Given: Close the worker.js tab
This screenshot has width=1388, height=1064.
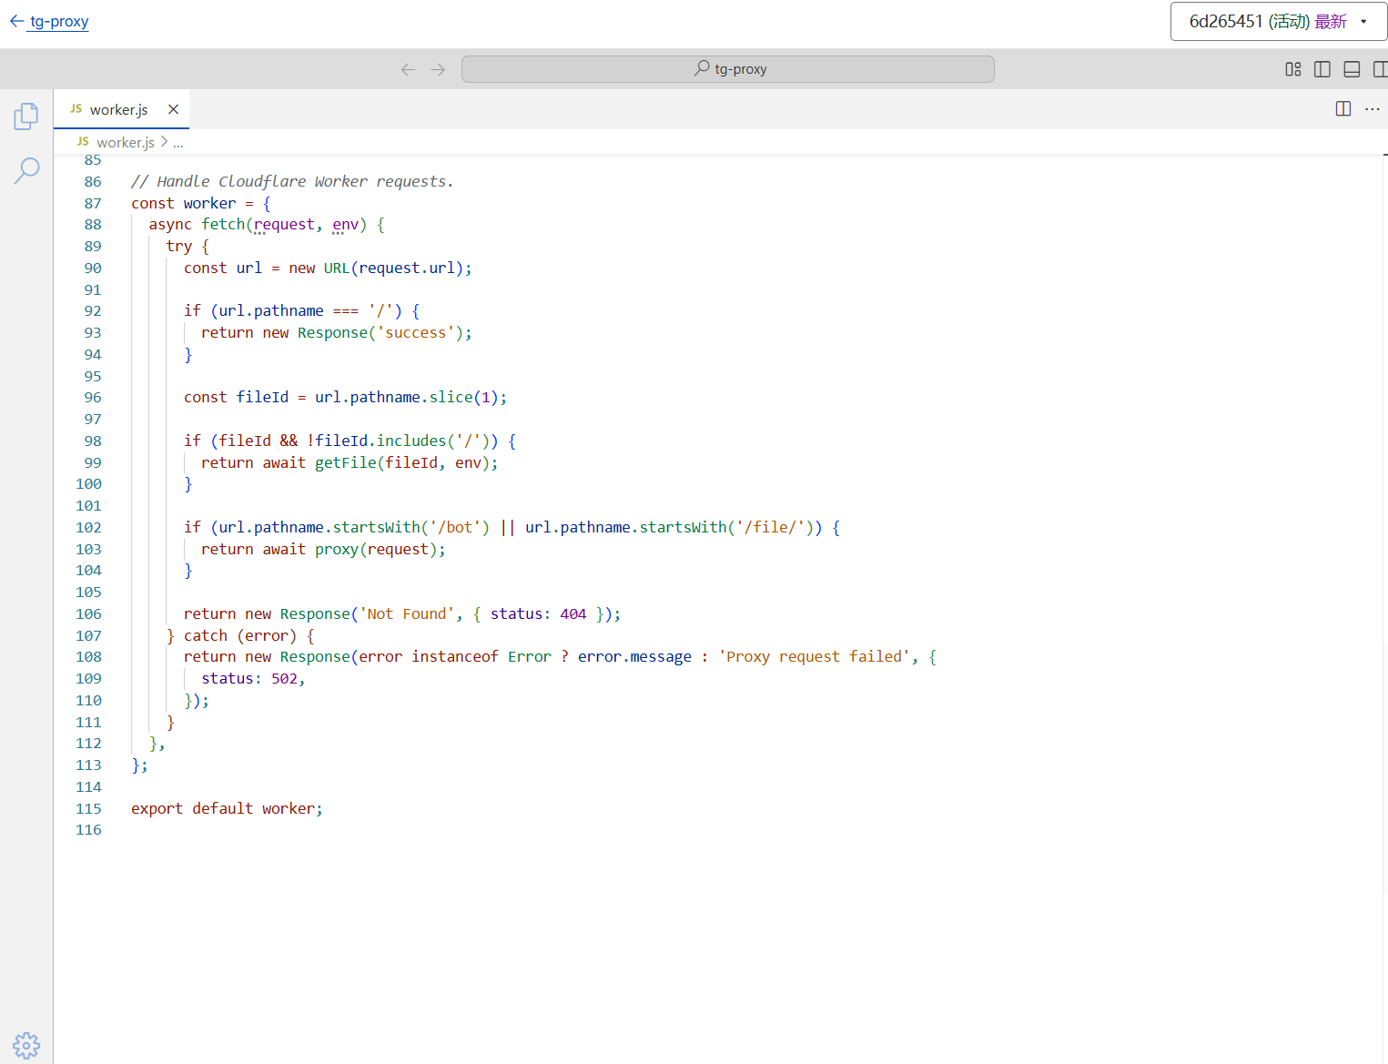Looking at the screenshot, I should [173, 109].
